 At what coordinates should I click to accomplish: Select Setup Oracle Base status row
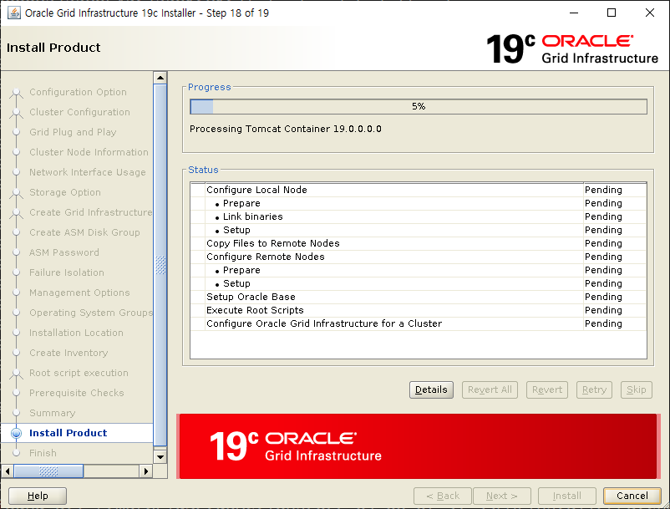(419, 297)
